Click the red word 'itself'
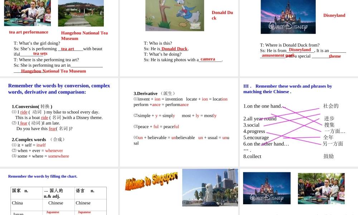358x215 pixels. coord(41,145)
